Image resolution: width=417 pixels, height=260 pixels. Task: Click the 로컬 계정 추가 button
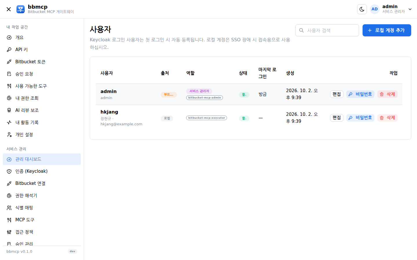(x=387, y=30)
